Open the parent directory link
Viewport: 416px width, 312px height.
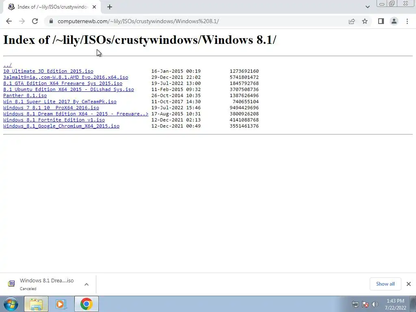(7, 65)
